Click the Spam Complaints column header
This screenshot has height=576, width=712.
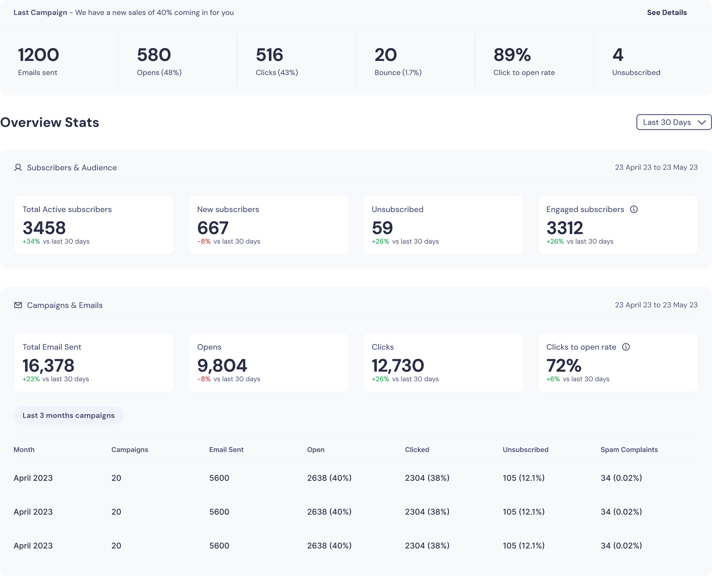pyautogui.click(x=629, y=450)
